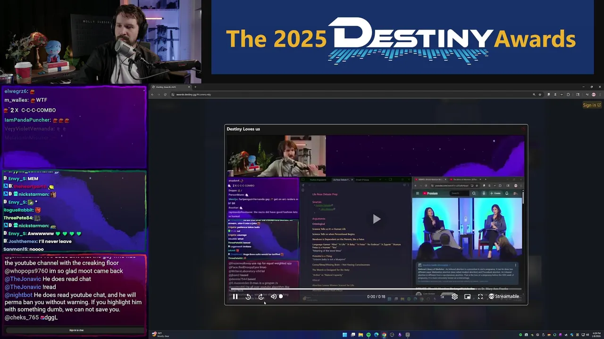Enter fullscreen on the video player
This screenshot has height=339, width=604.
tap(480, 297)
